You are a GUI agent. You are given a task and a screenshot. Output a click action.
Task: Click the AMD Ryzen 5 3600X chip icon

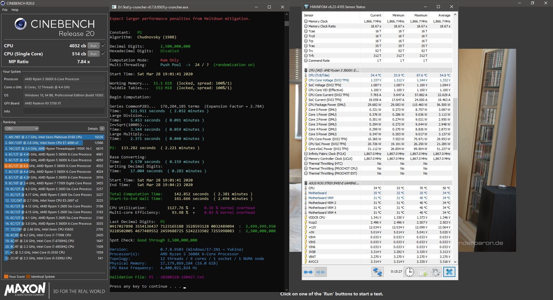click(306, 70)
